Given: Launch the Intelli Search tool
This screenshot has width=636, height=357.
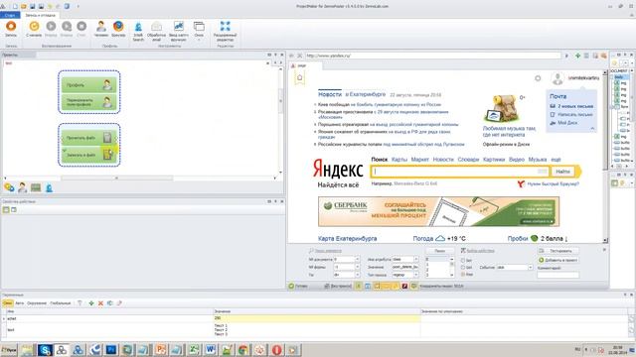Looking at the screenshot, I should [138, 31].
